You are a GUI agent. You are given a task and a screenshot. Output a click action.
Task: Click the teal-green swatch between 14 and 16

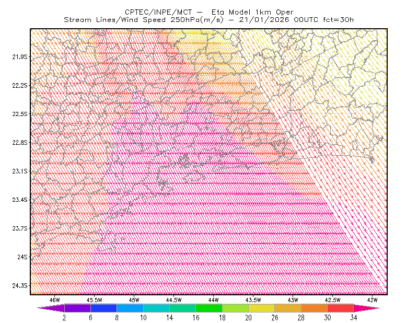[x=182, y=308]
